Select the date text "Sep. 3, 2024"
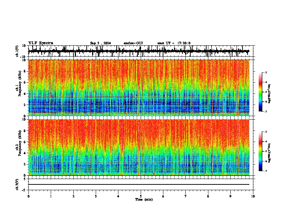The width and height of the screenshot is (285, 220). (100, 43)
